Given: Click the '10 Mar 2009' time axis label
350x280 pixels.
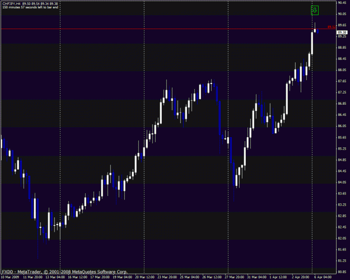Looking at the screenshot, I should coord(10,277).
